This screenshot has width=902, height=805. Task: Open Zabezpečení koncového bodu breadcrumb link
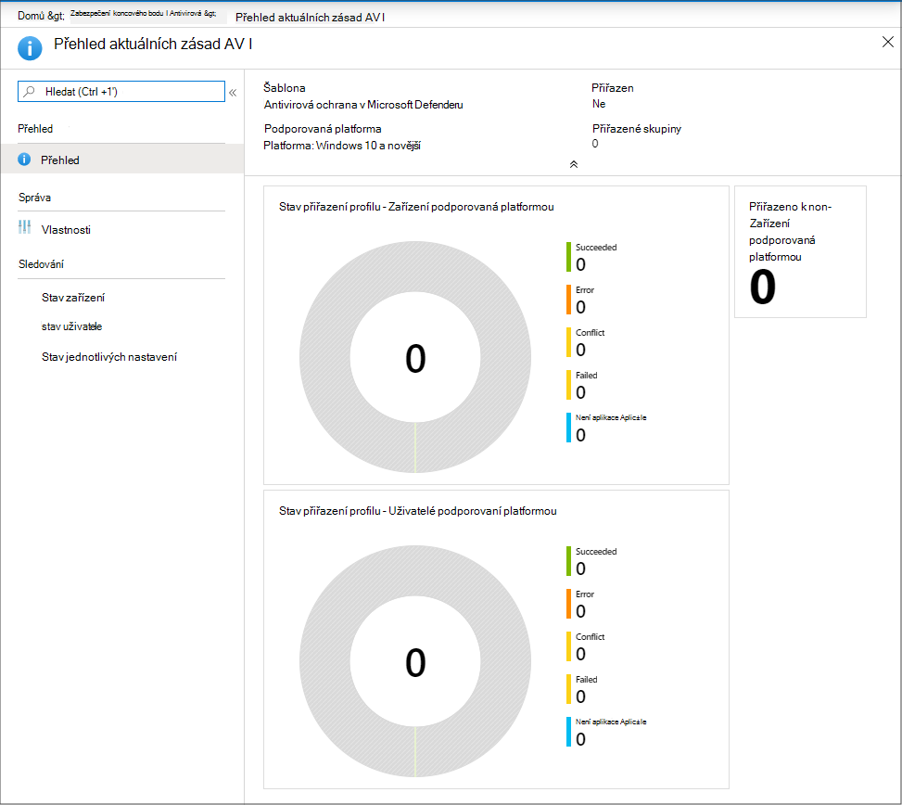[144, 14]
